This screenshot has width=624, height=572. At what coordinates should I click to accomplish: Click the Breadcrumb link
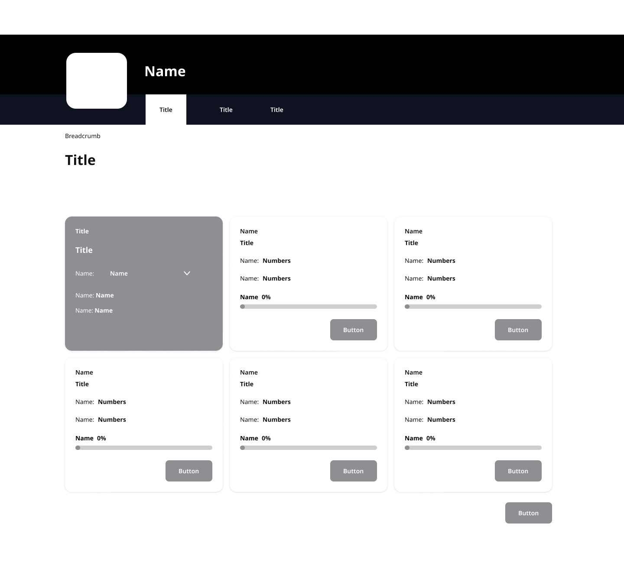(x=83, y=136)
